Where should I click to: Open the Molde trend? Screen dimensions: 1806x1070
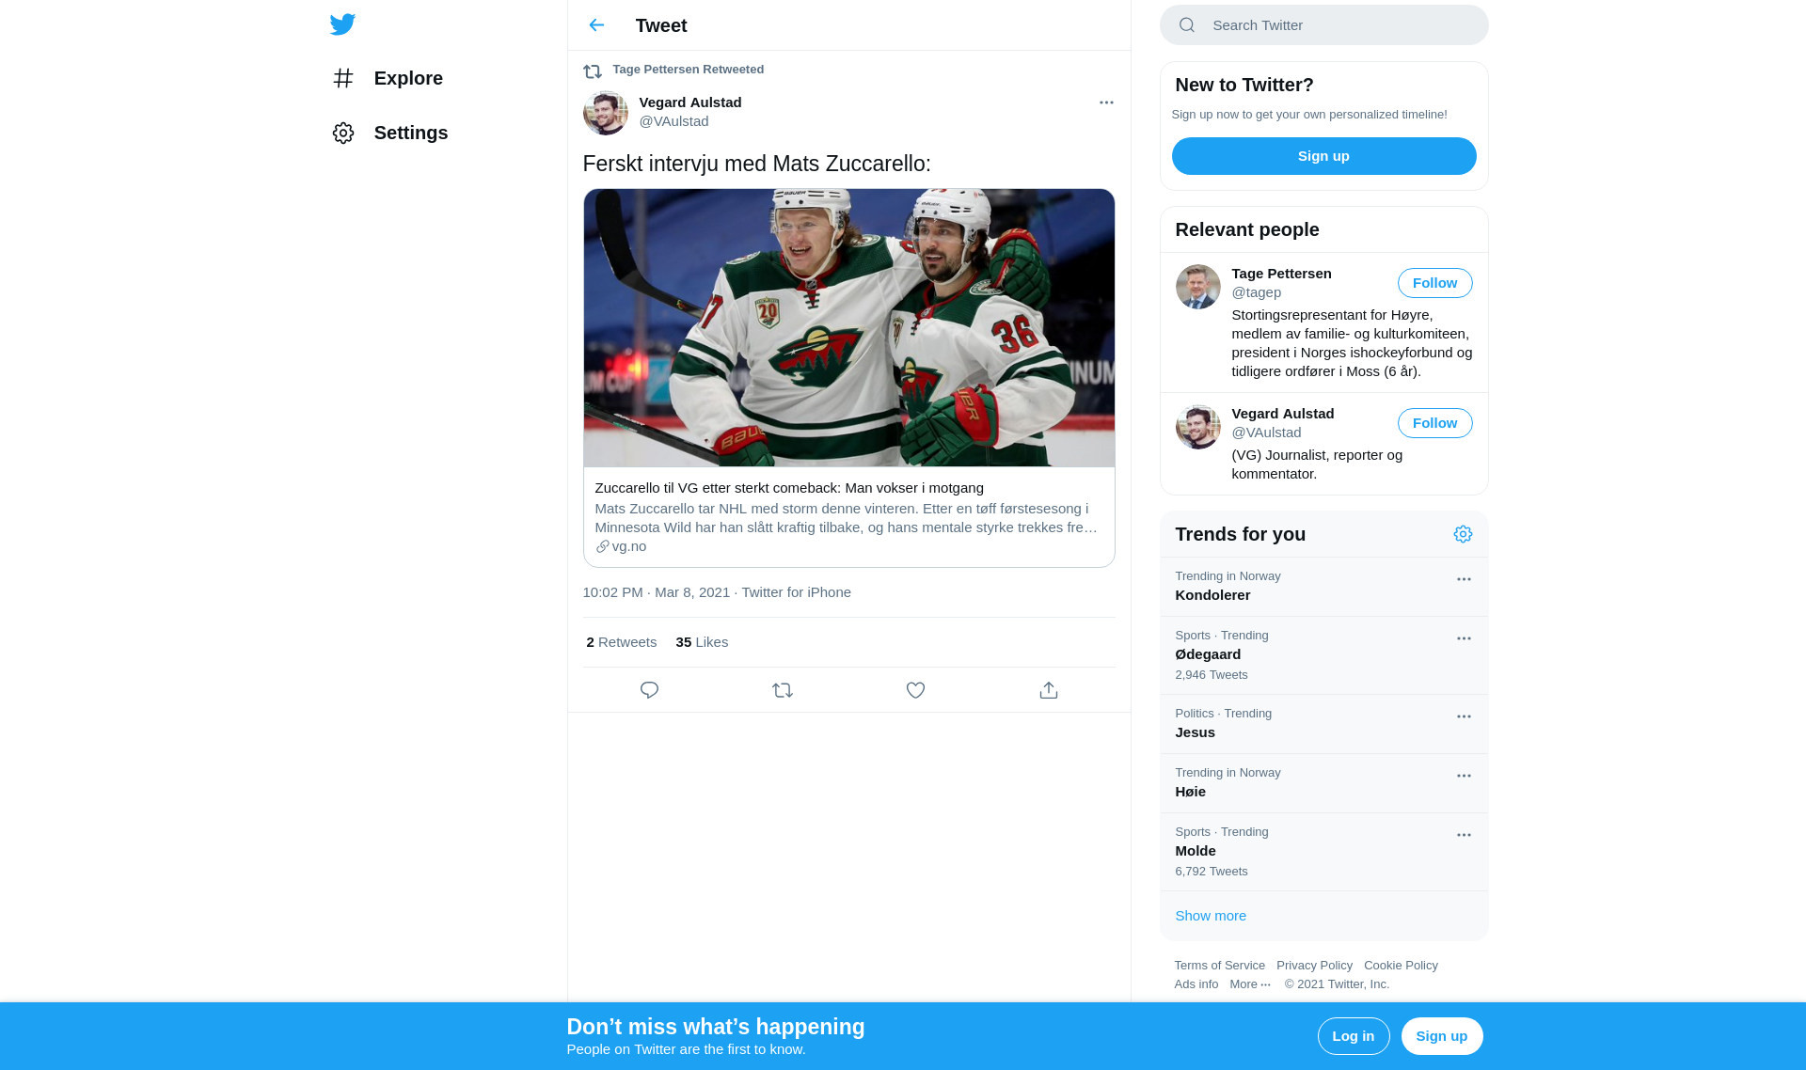tap(1324, 852)
